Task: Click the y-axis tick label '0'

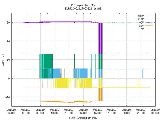Action: click(x=9, y=78)
